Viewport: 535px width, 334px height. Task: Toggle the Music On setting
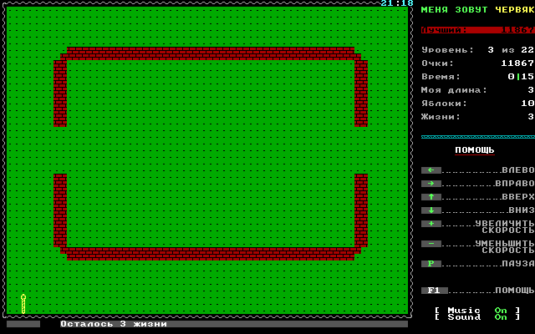click(477, 311)
